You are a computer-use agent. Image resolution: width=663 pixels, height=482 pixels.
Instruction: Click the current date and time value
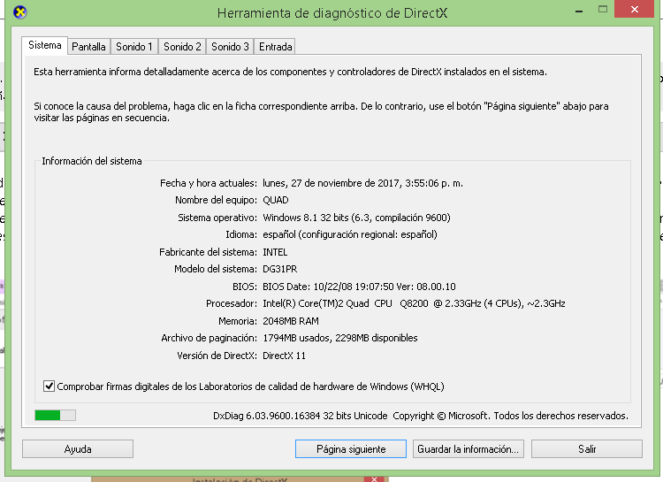coord(362,183)
